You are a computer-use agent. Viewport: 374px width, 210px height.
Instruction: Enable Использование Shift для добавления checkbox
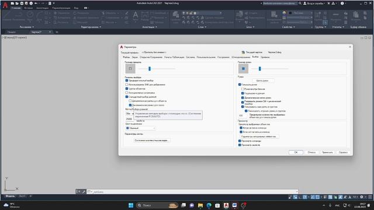tap(127, 85)
